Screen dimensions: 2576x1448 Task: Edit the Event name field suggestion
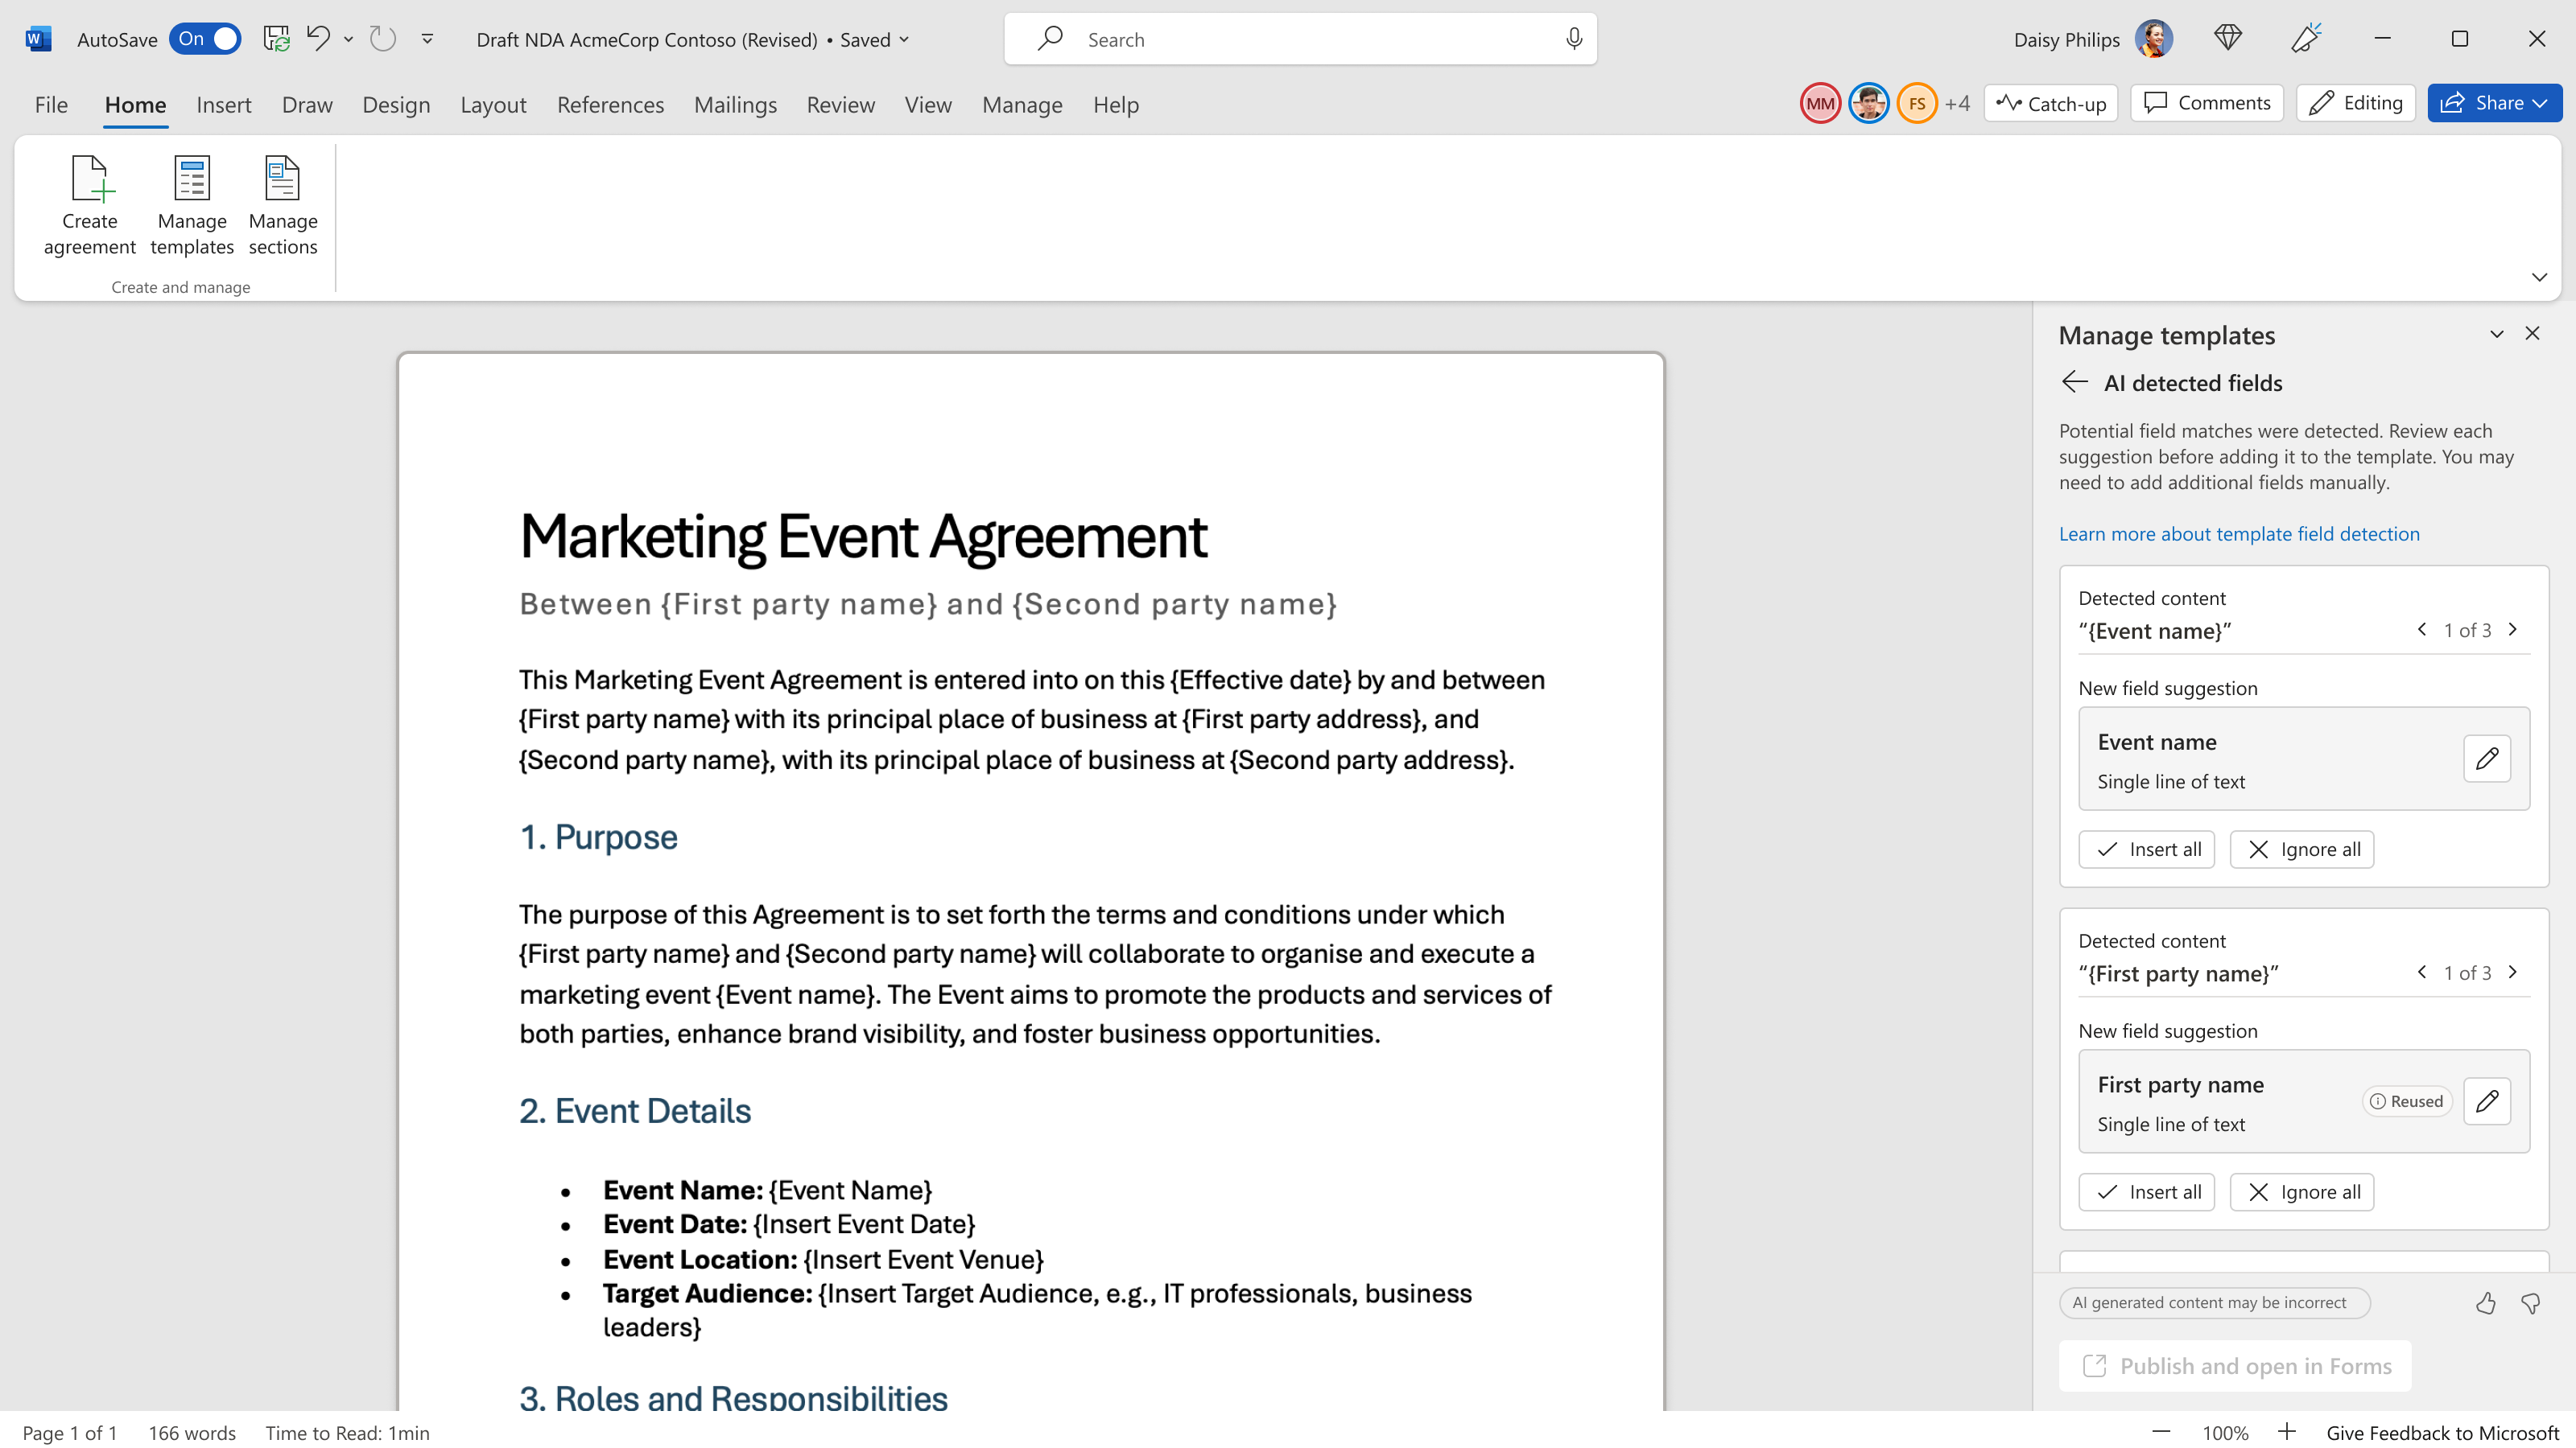2487,759
